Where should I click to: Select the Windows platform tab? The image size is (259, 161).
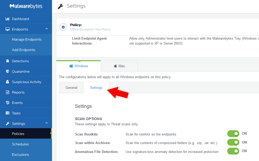(79, 66)
